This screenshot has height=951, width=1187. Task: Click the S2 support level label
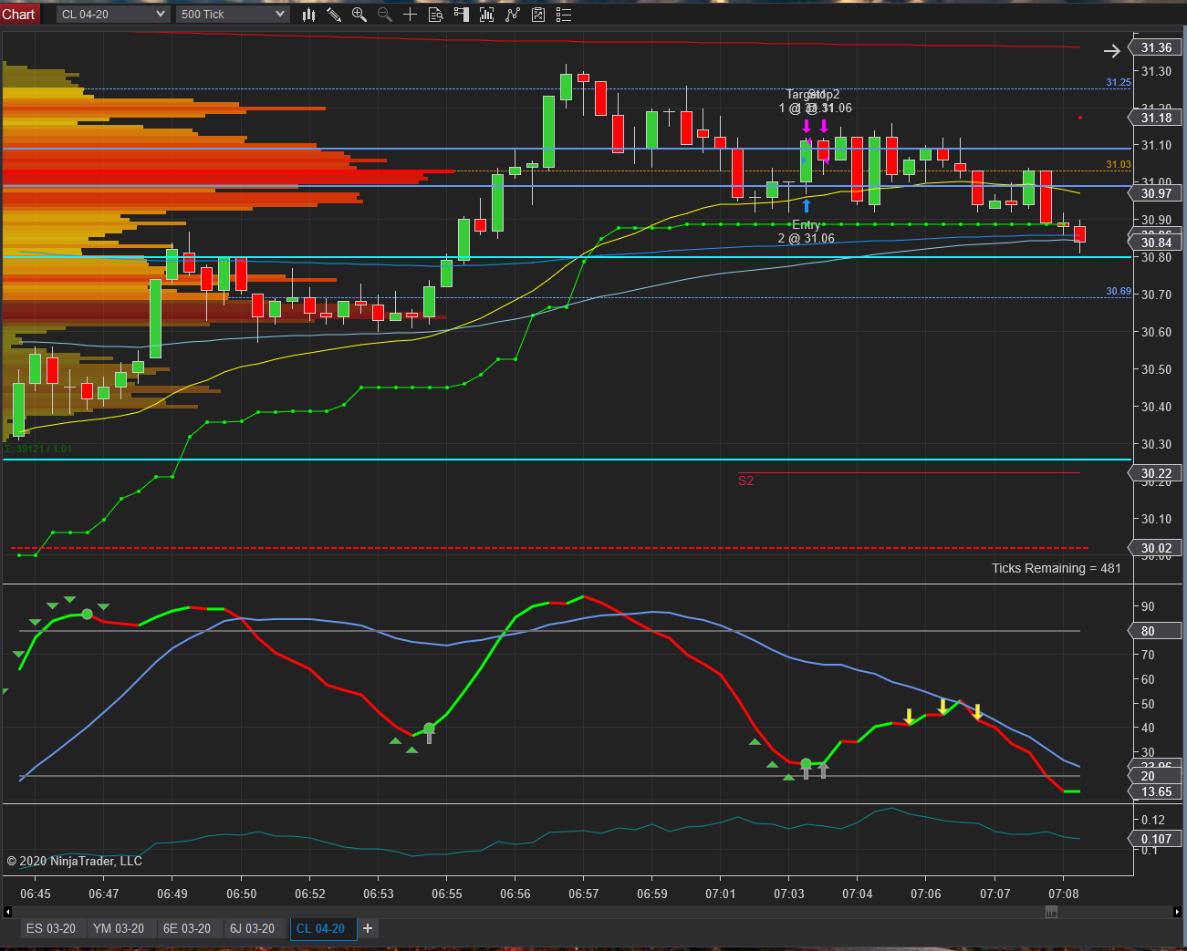pos(745,481)
